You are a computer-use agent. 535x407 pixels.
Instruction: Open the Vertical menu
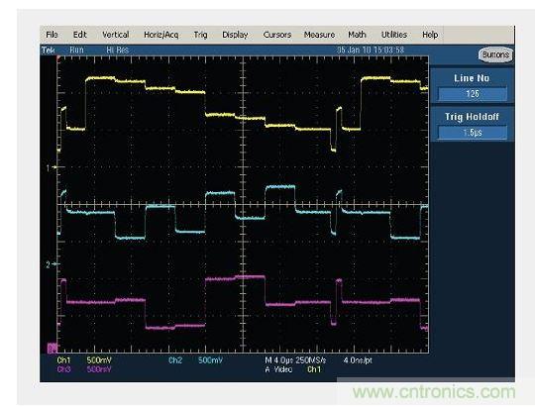pyautogui.click(x=116, y=35)
